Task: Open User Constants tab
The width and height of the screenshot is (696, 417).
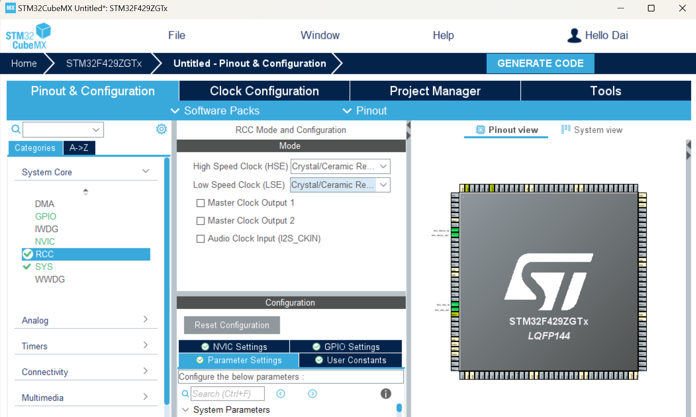Action: click(351, 360)
